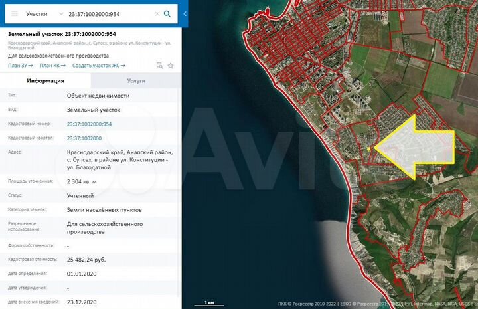Add parcel to favorites with star icon
This screenshot has width=478, height=309.
[x=171, y=66]
